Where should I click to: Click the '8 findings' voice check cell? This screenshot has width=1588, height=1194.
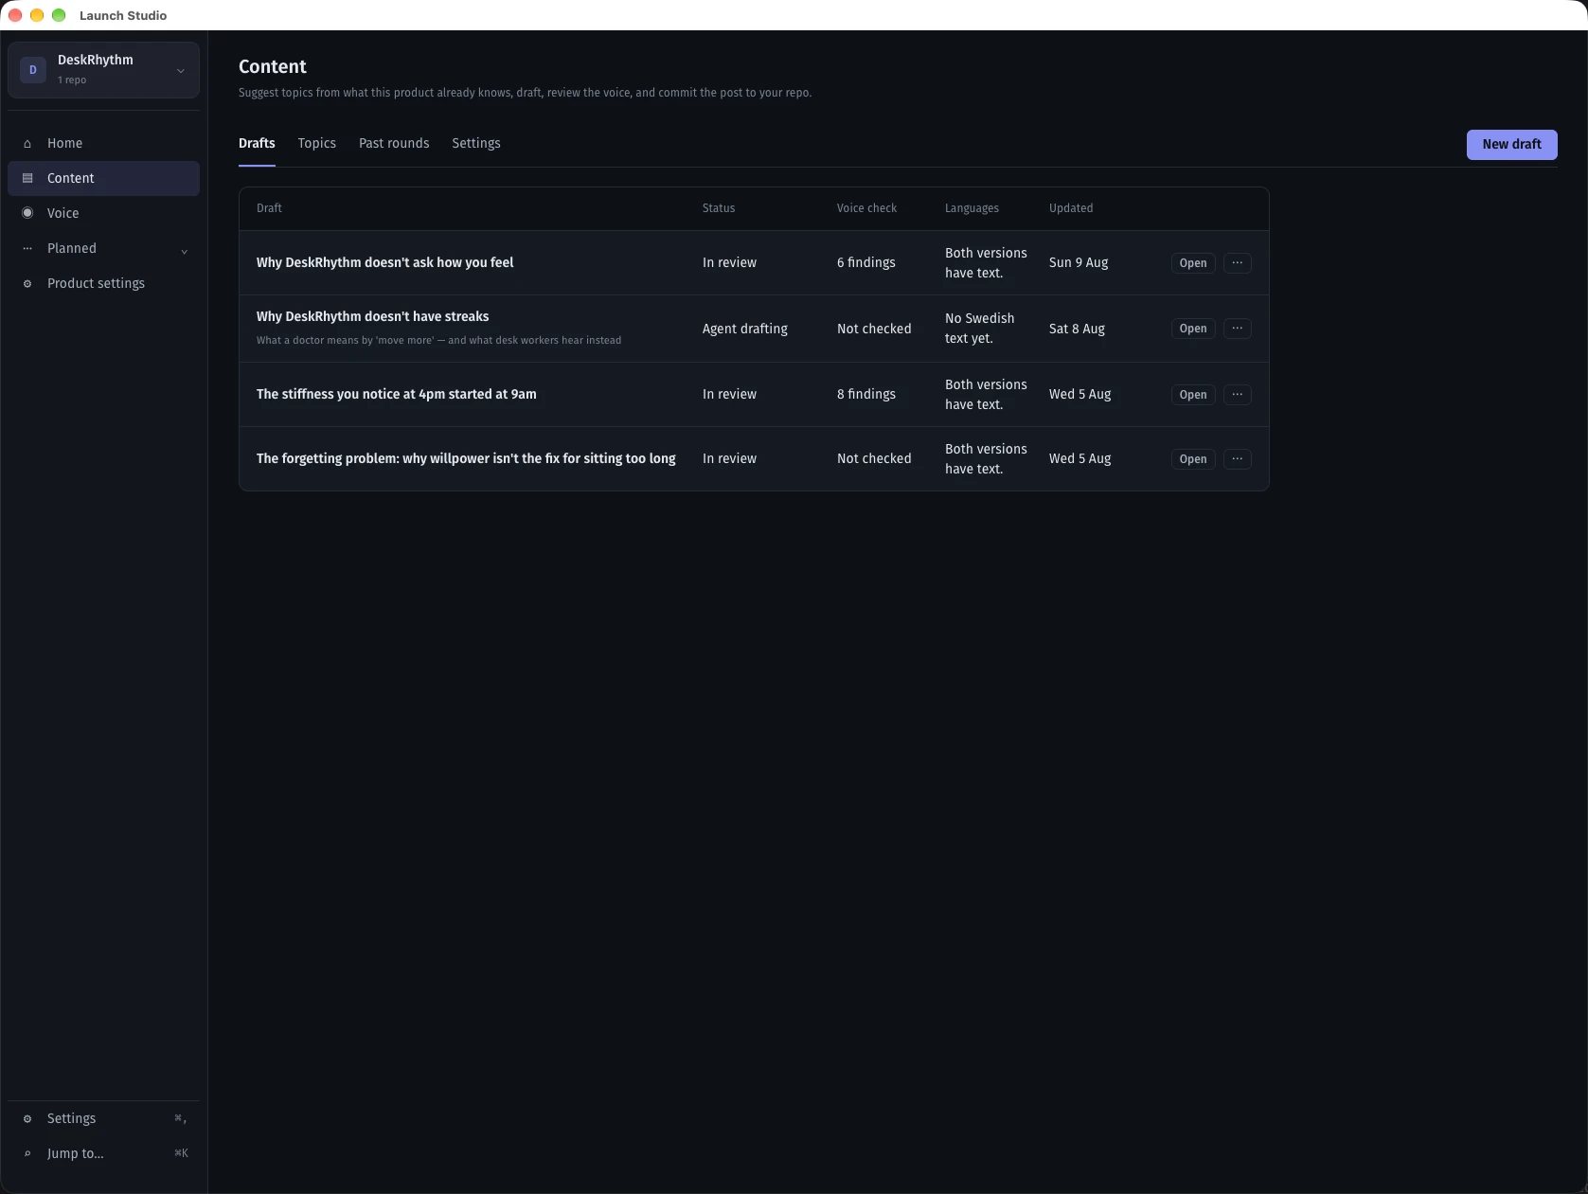pos(866,394)
